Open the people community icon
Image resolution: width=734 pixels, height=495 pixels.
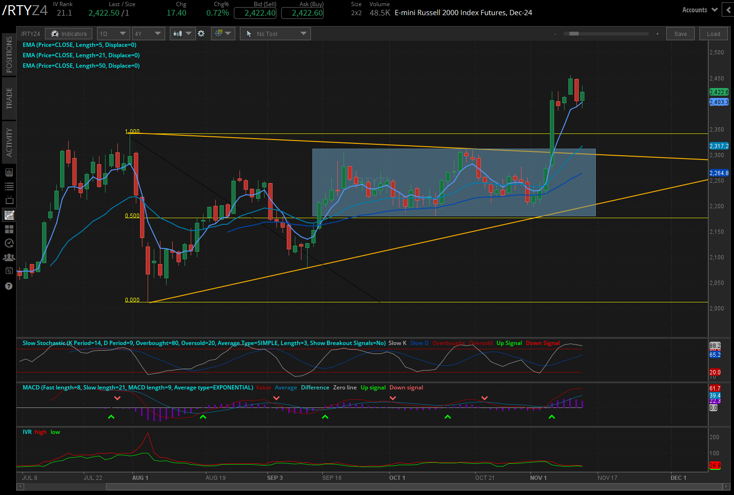coord(9,257)
